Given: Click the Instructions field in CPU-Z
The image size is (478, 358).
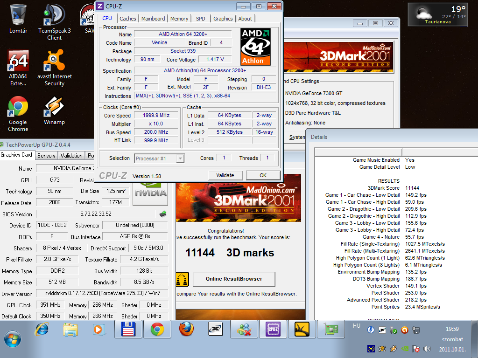Looking at the screenshot, I should tap(205, 96).
